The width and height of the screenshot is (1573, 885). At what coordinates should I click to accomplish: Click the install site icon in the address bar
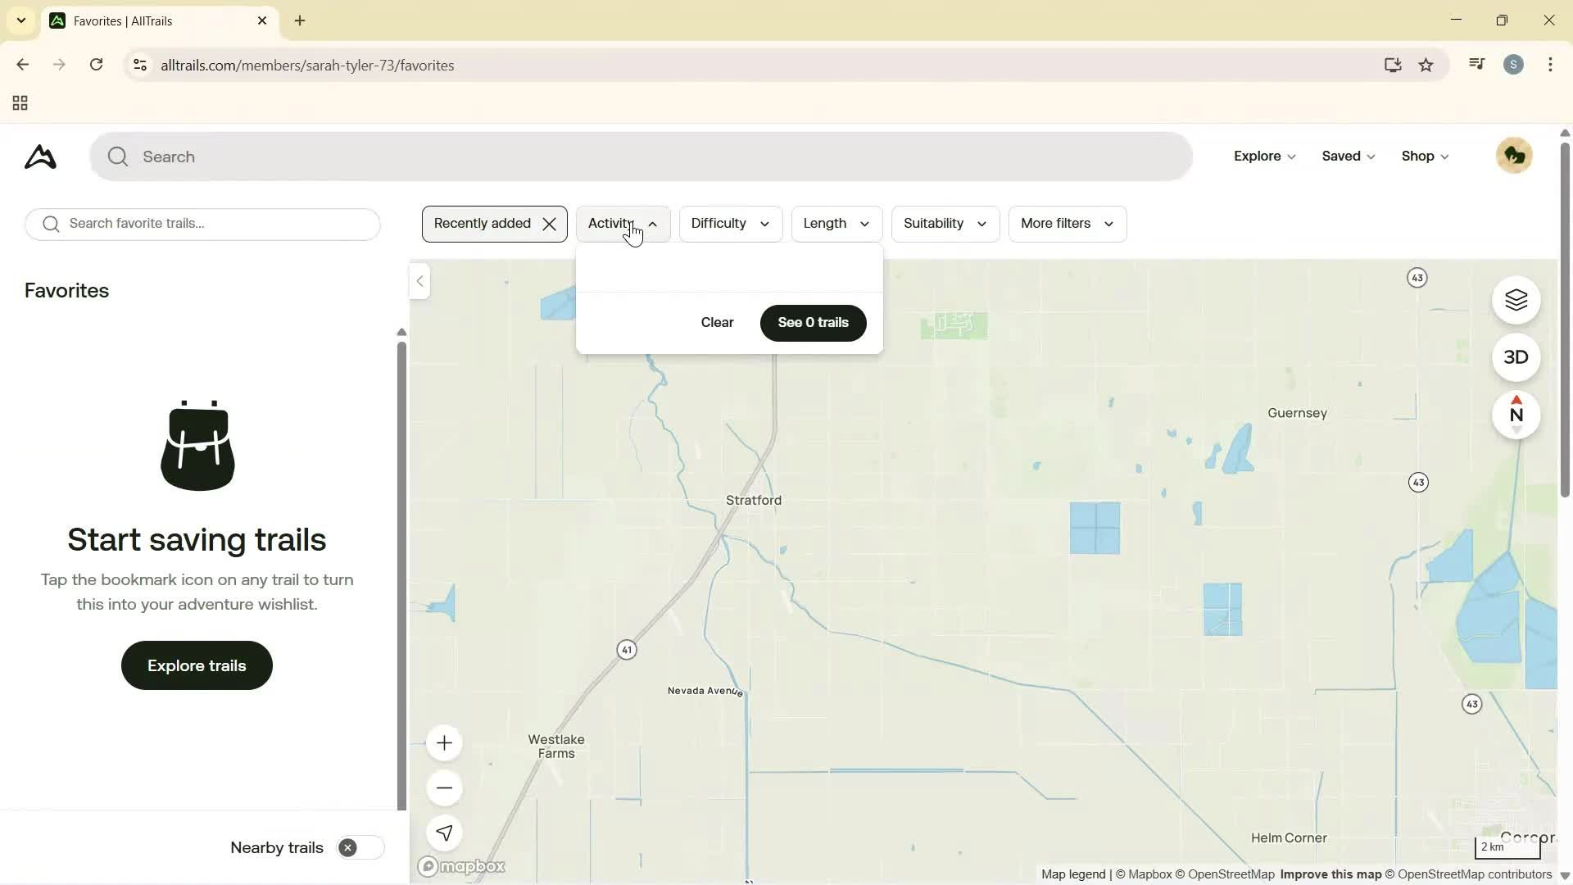[1393, 65]
